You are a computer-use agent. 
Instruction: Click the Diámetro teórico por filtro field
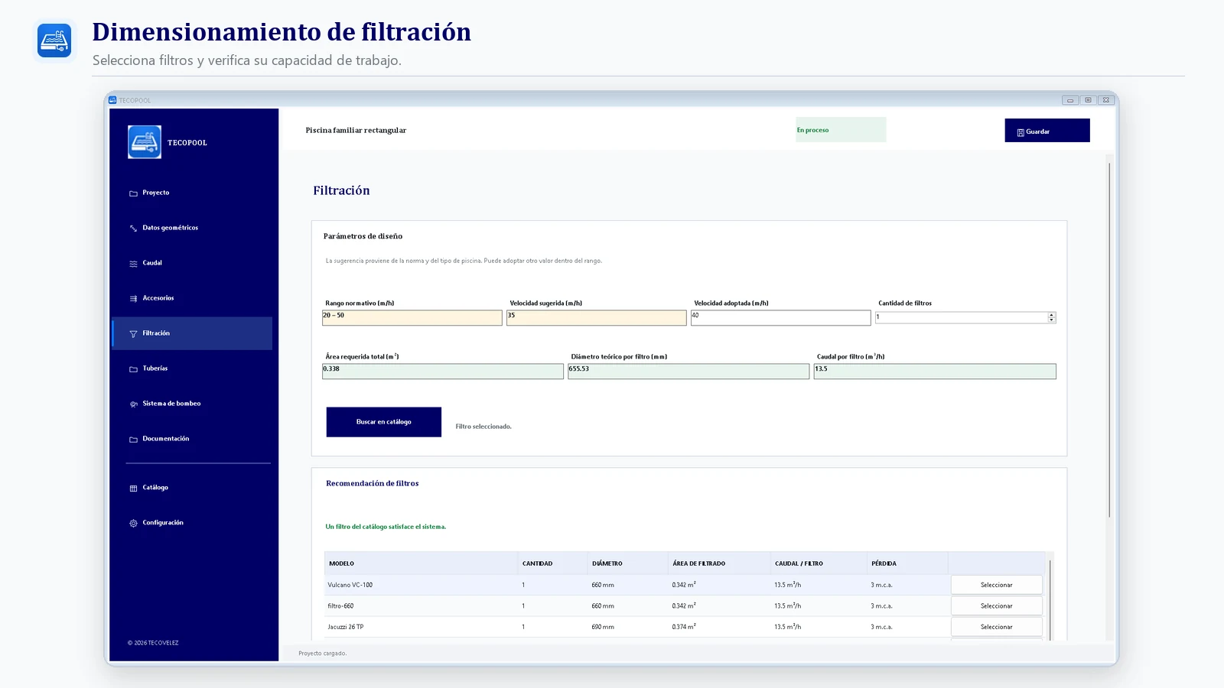(x=688, y=371)
